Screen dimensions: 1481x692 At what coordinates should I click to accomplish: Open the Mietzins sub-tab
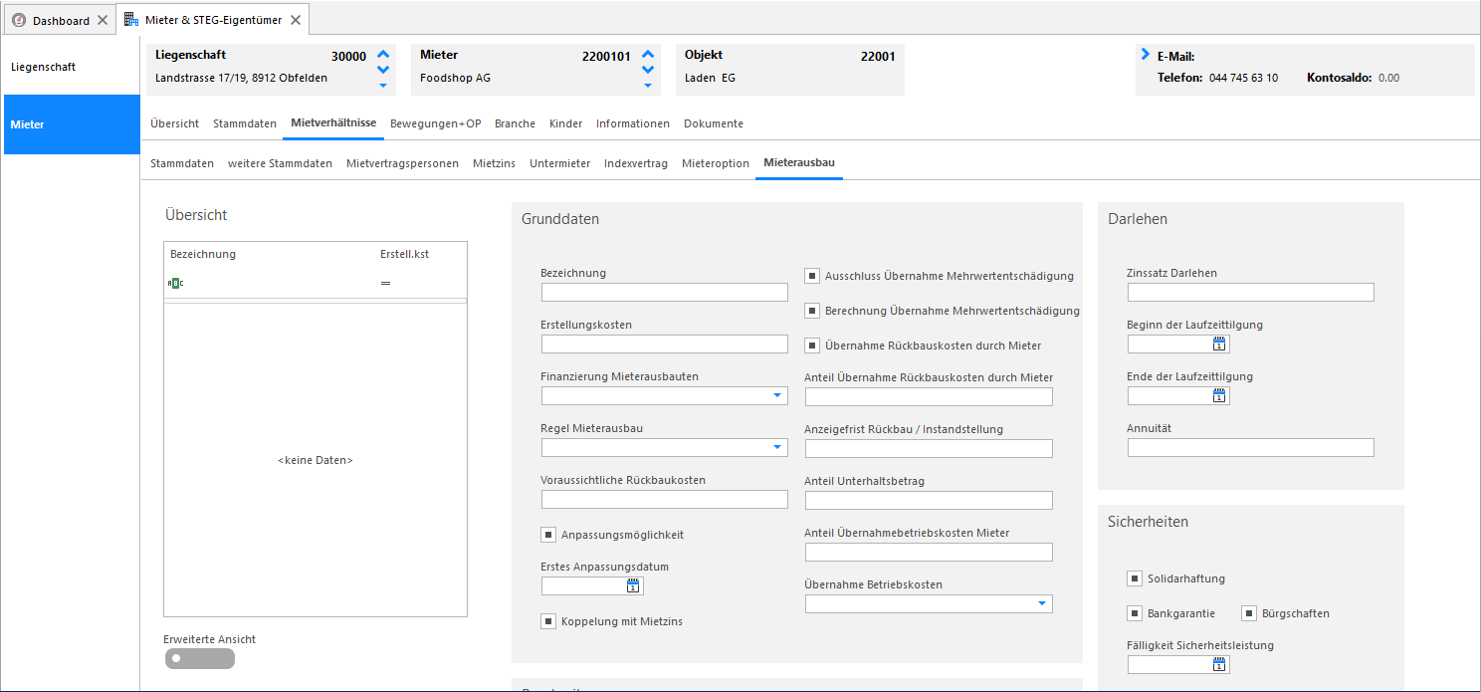pyautogui.click(x=494, y=163)
